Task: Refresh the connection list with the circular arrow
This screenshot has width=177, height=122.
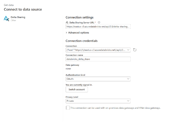Action: click(x=135, y=50)
